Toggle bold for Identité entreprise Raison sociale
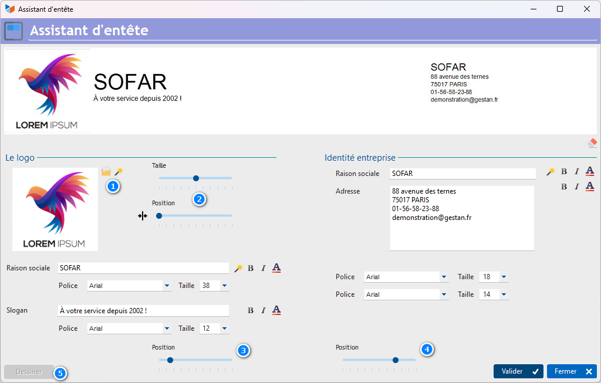This screenshot has width=601, height=383. (564, 171)
